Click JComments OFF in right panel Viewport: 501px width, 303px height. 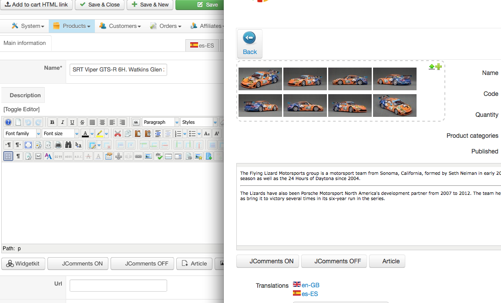tap(334, 261)
